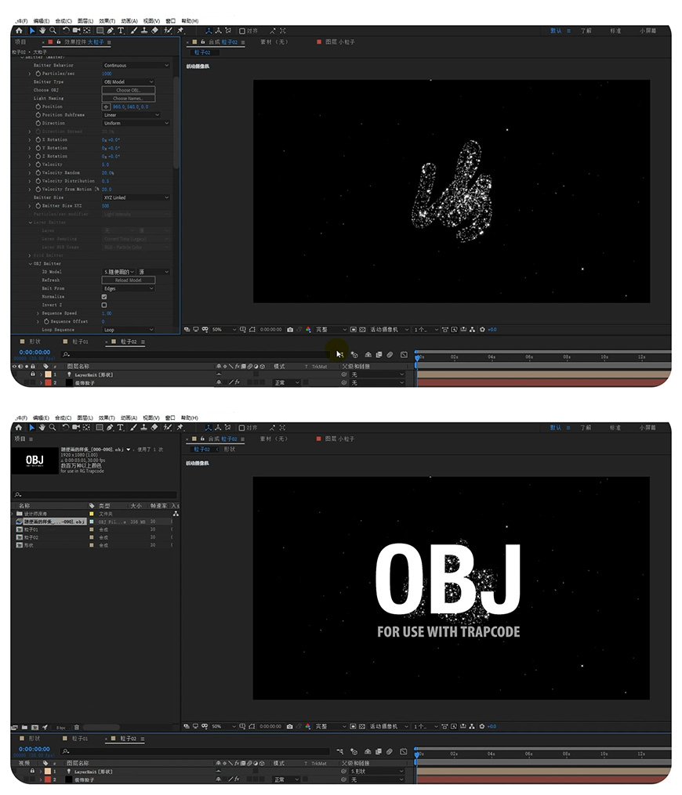Click the trash icon in Project panel
The height and width of the screenshot is (795, 682).
pos(76,727)
